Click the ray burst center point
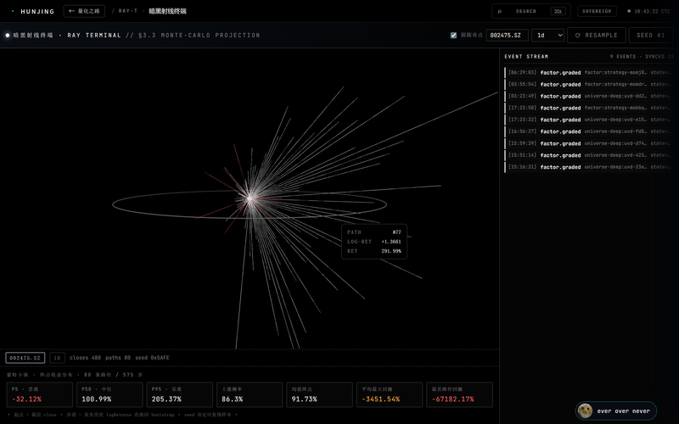 point(250,198)
